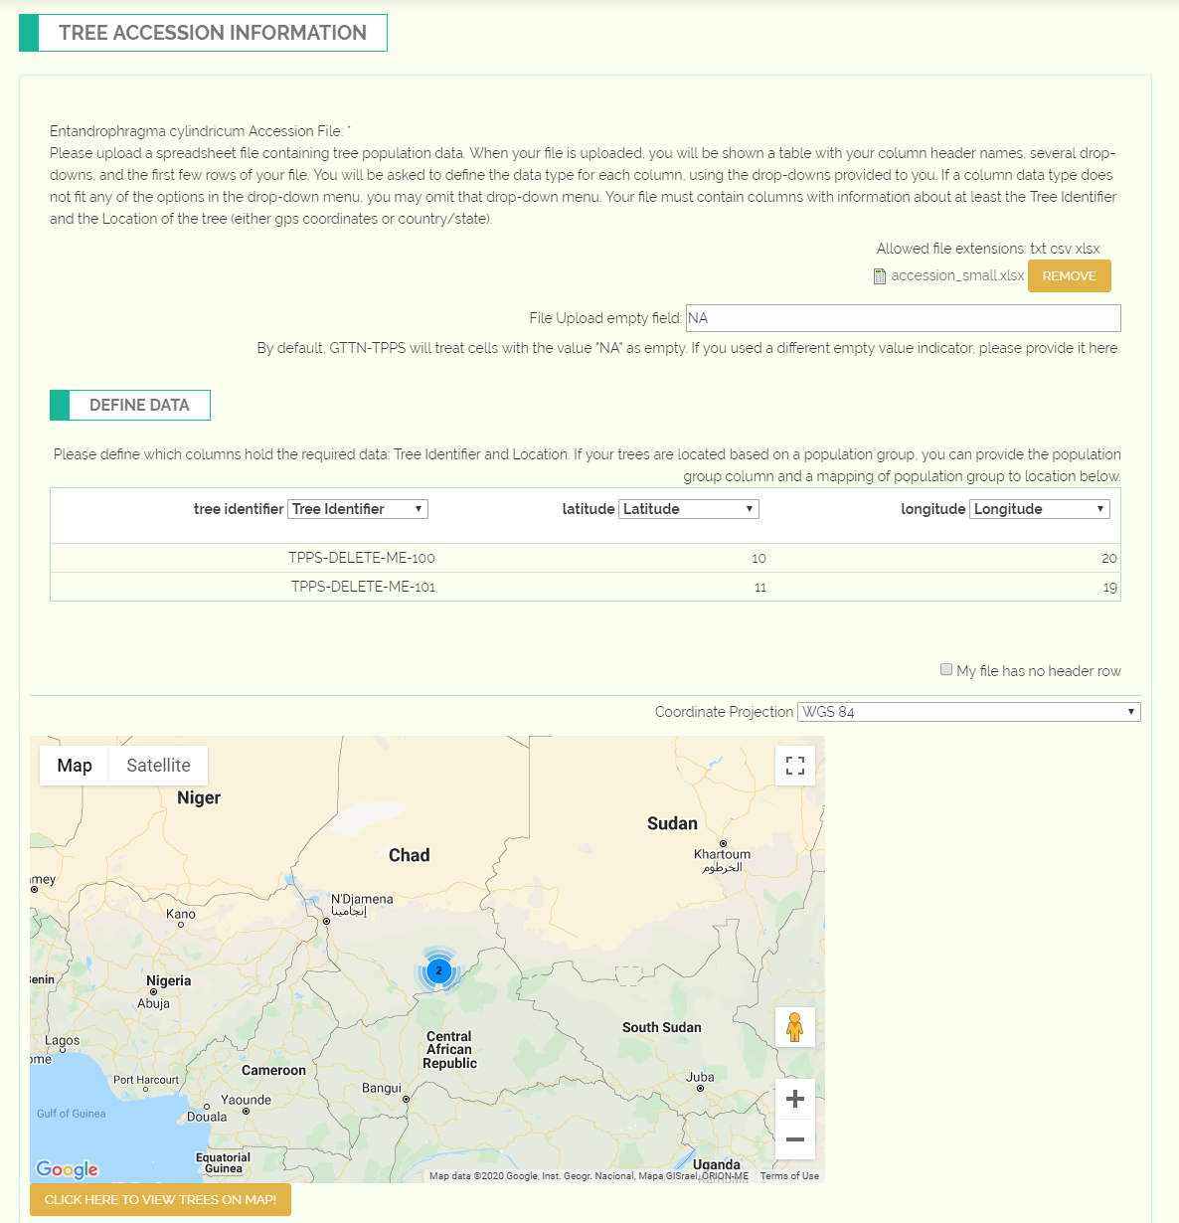Open the accession_small.xlsx file link
The height and width of the screenshot is (1223, 1179).
957,276
